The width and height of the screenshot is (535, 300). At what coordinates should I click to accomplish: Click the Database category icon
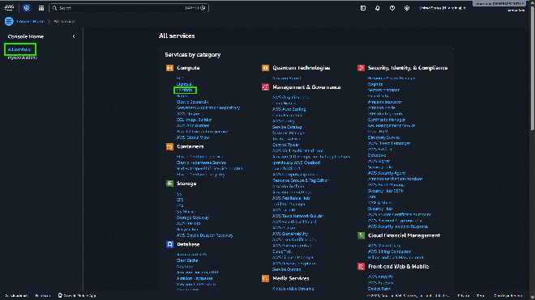tap(169, 244)
